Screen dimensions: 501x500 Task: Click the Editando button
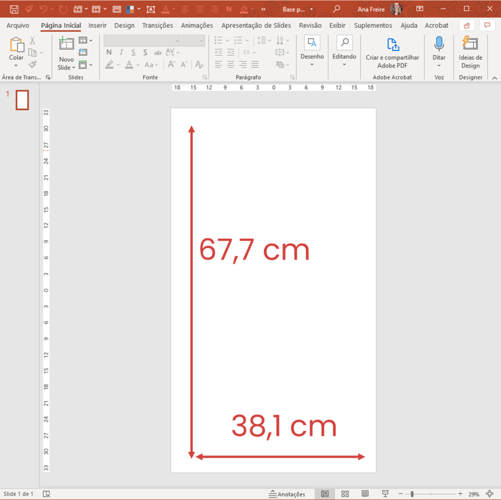344,57
